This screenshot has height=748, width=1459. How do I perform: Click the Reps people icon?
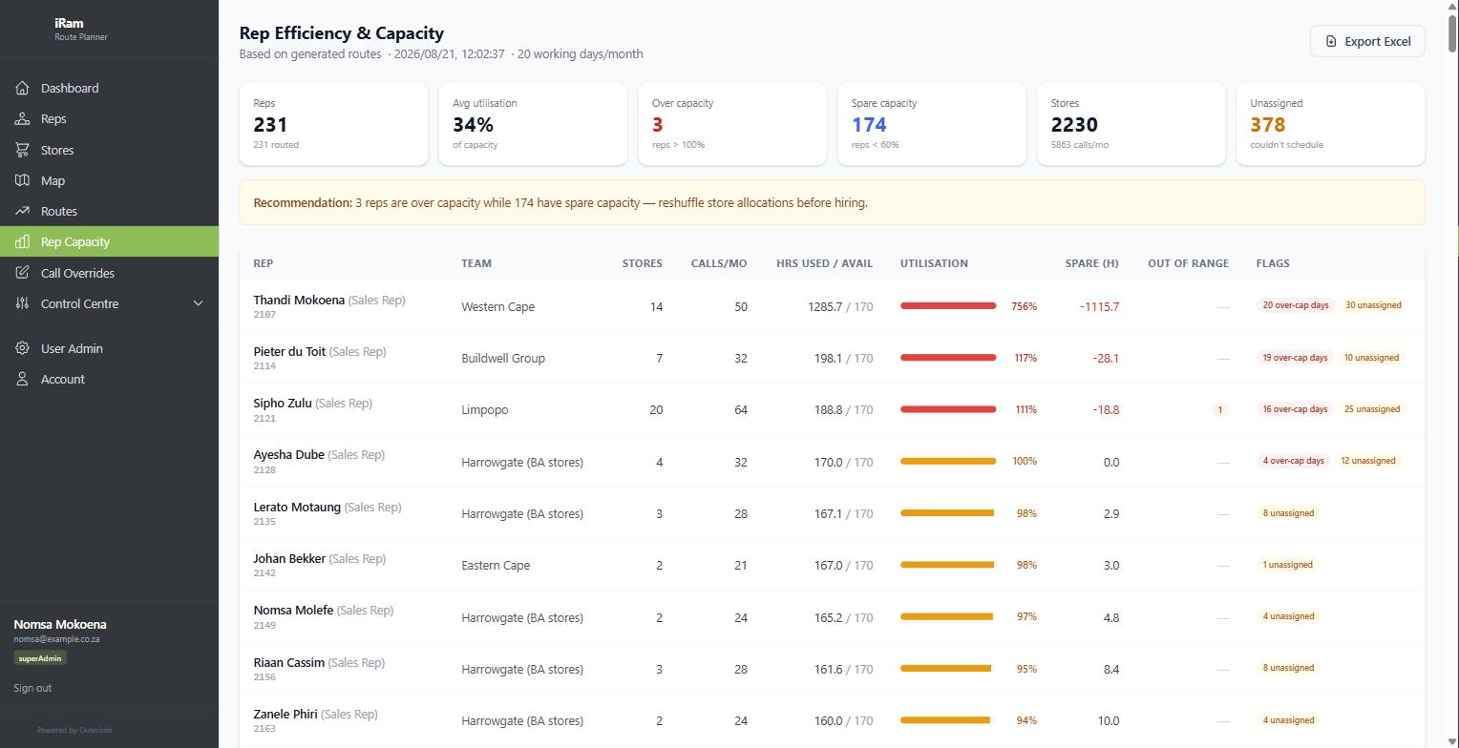(22, 119)
